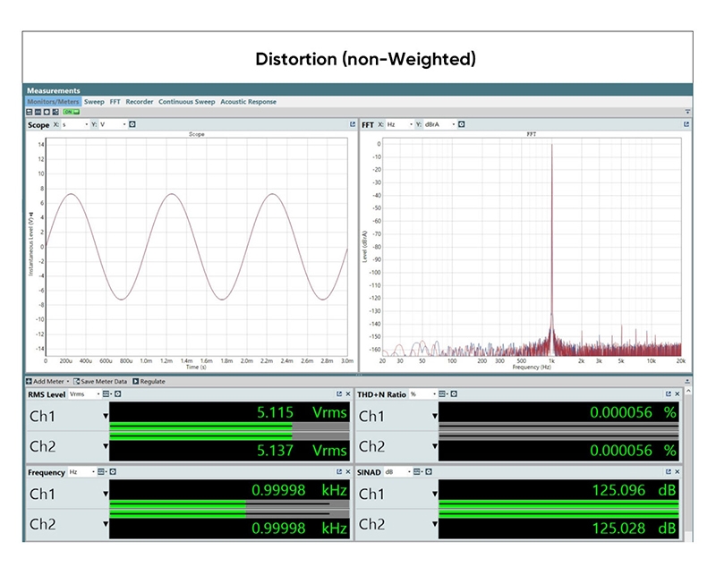Switch to the Sweep tab
Image resolution: width=716 pixels, height=575 pixels.
(x=94, y=102)
